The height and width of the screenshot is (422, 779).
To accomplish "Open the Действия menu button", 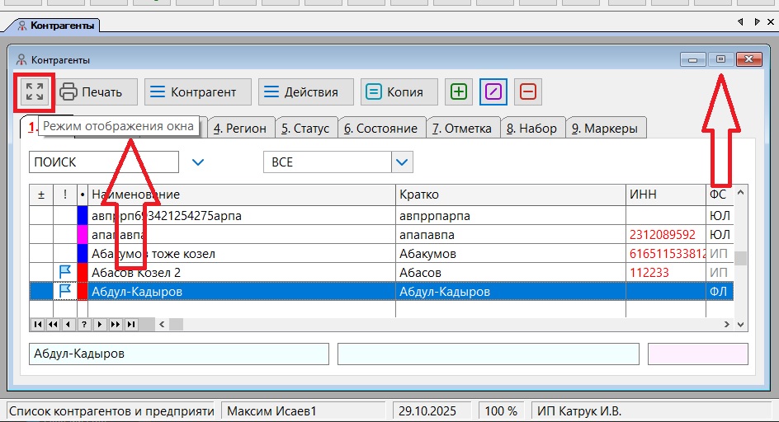I will pyautogui.click(x=305, y=91).
